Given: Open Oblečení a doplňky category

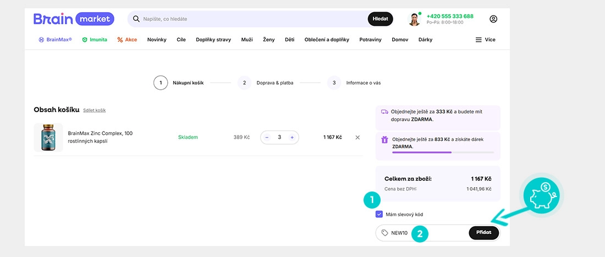Looking at the screenshot, I should 327,40.
